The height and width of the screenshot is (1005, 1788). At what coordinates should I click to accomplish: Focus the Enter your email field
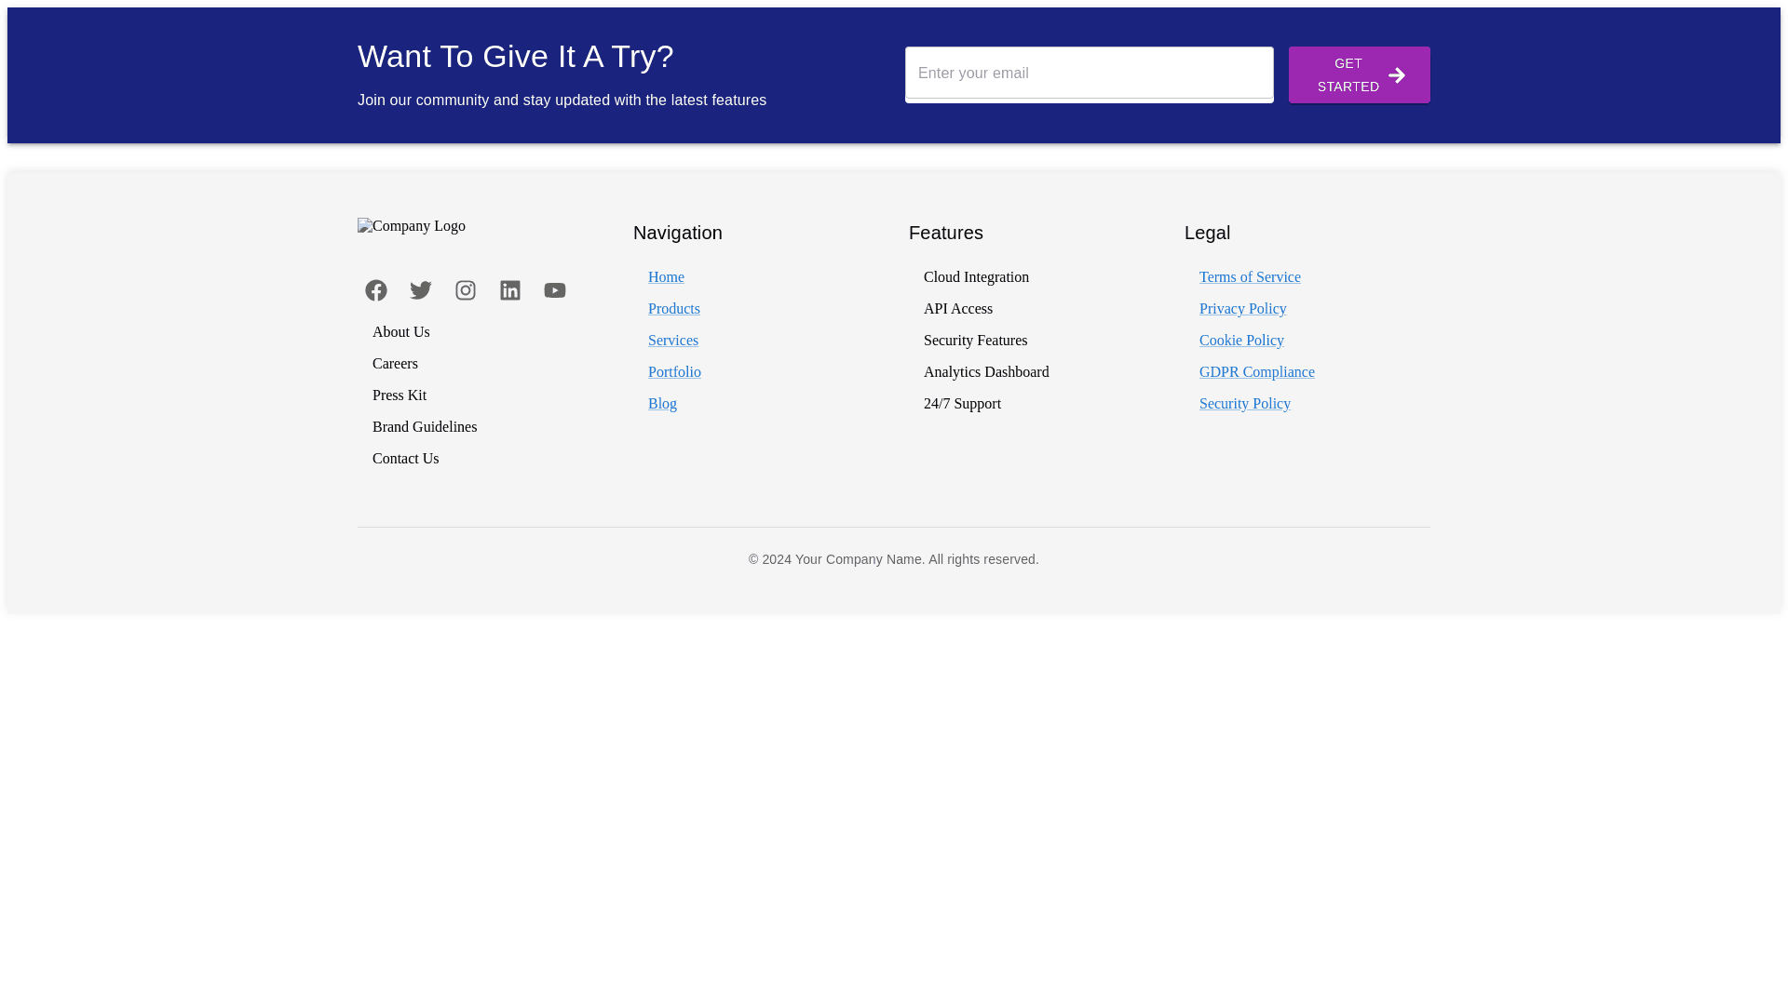click(x=1089, y=74)
